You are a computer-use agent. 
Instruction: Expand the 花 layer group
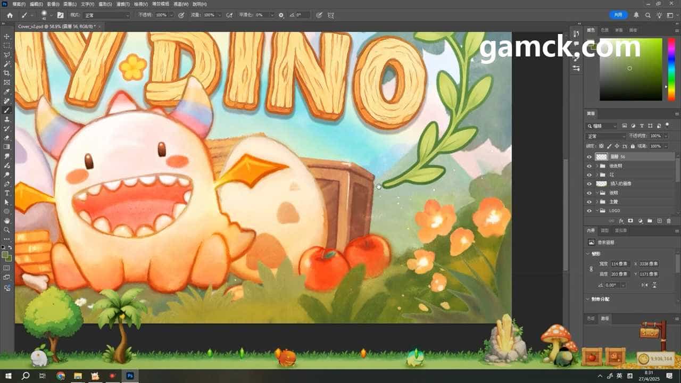click(596, 174)
